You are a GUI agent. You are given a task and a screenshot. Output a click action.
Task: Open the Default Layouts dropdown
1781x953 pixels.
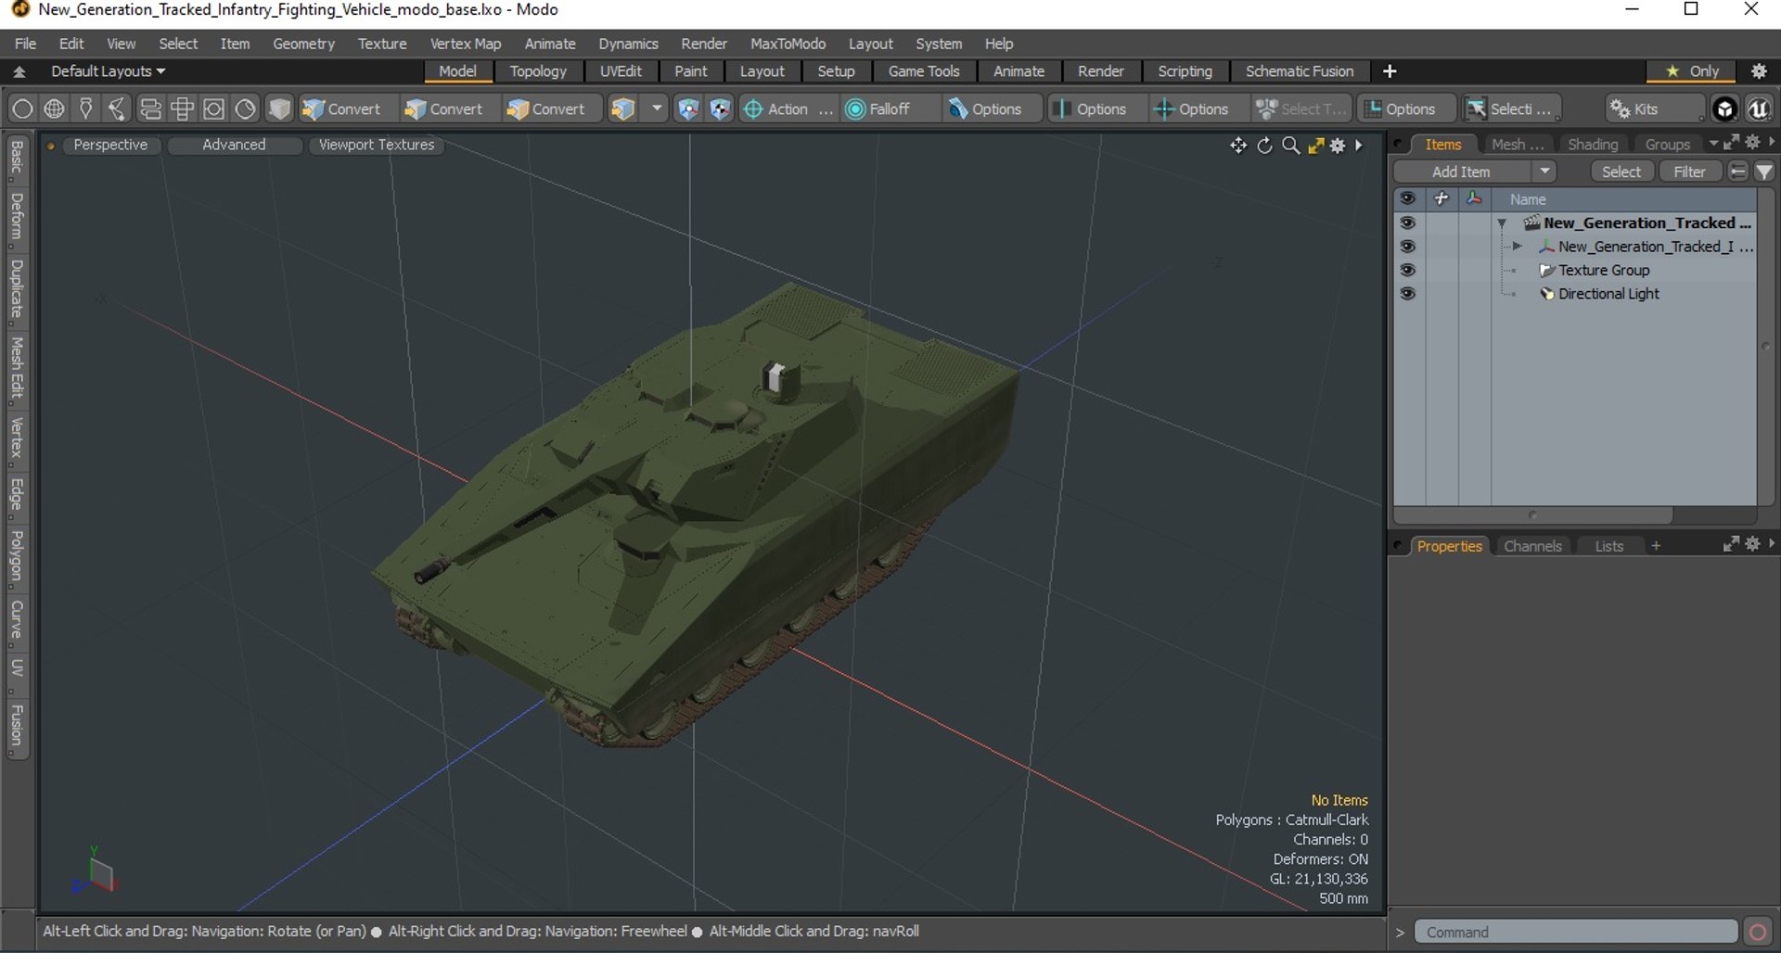(108, 71)
